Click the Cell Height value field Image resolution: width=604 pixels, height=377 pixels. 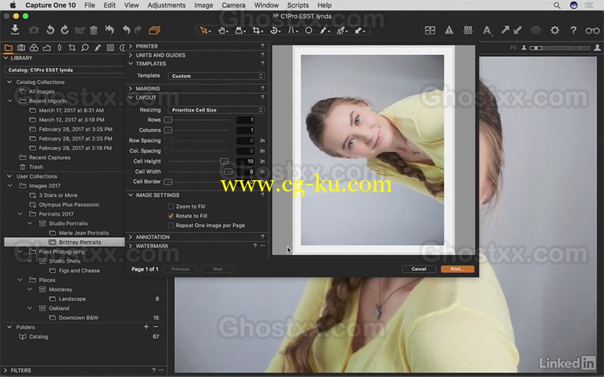pyautogui.click(x=245, y=161)
